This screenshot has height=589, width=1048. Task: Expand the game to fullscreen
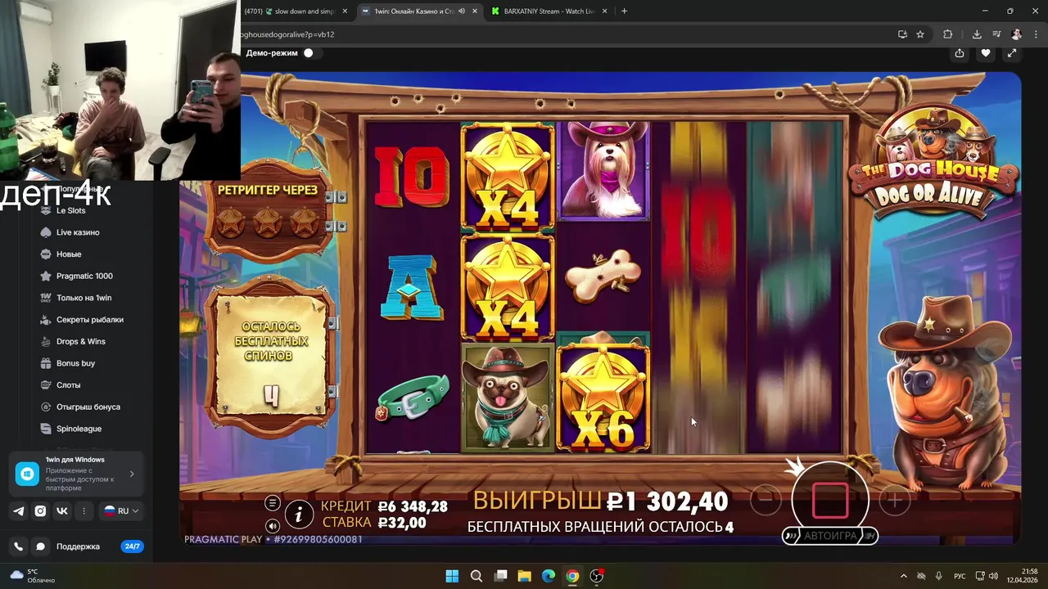(x=1012, y=53)
